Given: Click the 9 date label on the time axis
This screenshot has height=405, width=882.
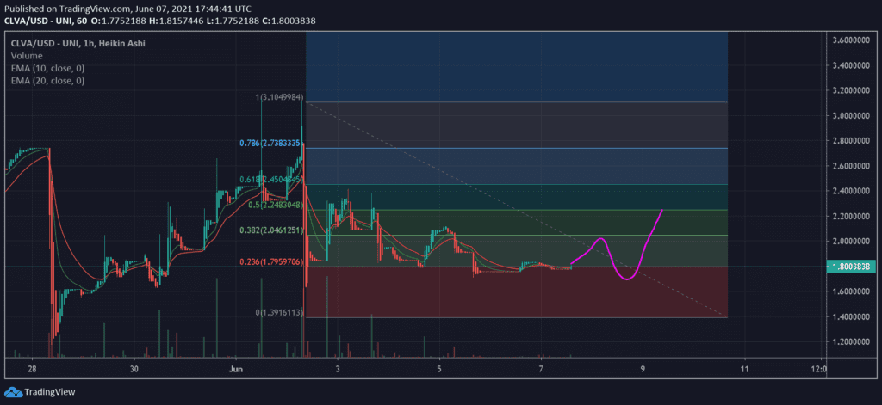Looking at the screenshot, I should pyautogui.click(x=643, y=369).
